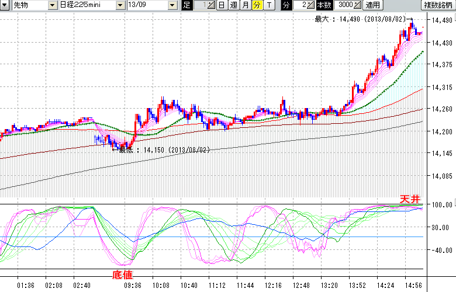Screen dimensions: 456x292
Task: Click the 適用 apply button
Action: click(372, 5)
